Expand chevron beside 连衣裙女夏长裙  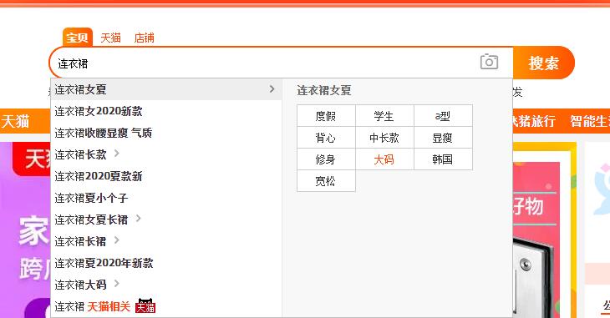[x=139, y=219]
